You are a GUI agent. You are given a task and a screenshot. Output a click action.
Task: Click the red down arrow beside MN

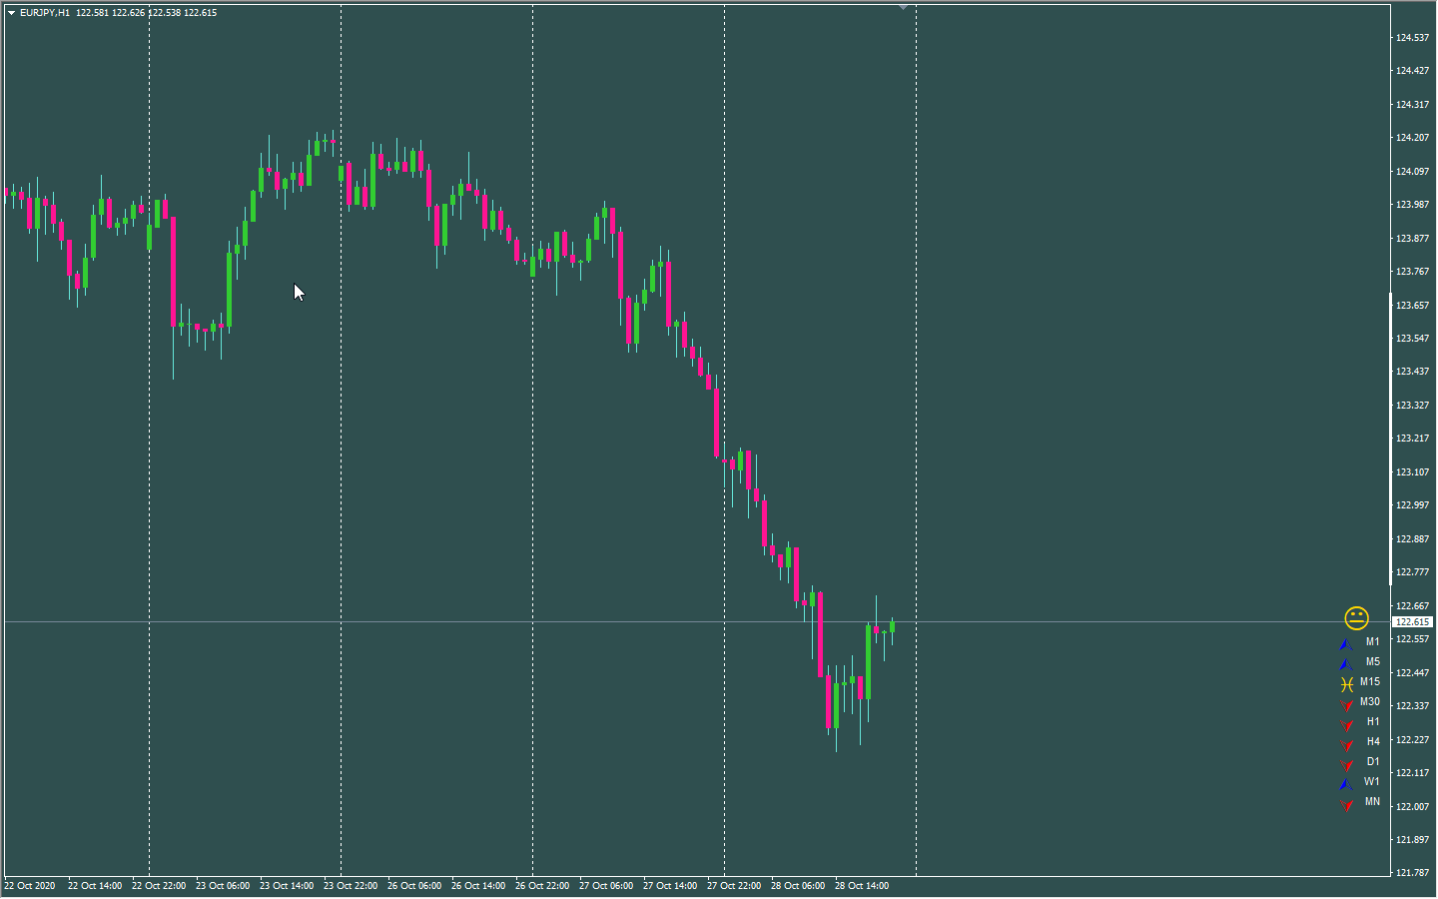(1347, 804)
